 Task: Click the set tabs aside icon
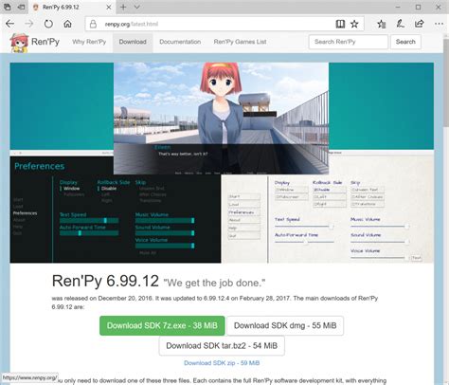pos(21,7)
